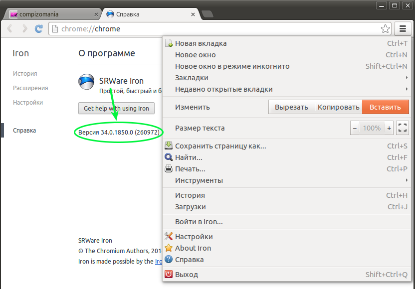Click © The Chromium Authors text
This screenshot has width=415, height=289.
pyautogui.click(x=120, y=251)
